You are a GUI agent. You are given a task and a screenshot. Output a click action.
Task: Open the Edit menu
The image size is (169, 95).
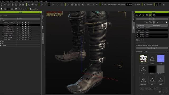pyautogui.click(x=3, y=1)
